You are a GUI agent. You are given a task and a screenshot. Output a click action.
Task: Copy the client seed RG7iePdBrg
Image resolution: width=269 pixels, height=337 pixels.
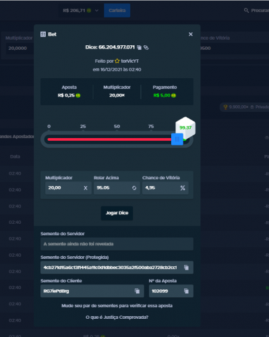[x=137, y=291]
